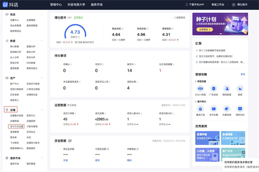Click the 立即报名 banner button
Screen dimensions: 259x172
[x=205, y=30]
